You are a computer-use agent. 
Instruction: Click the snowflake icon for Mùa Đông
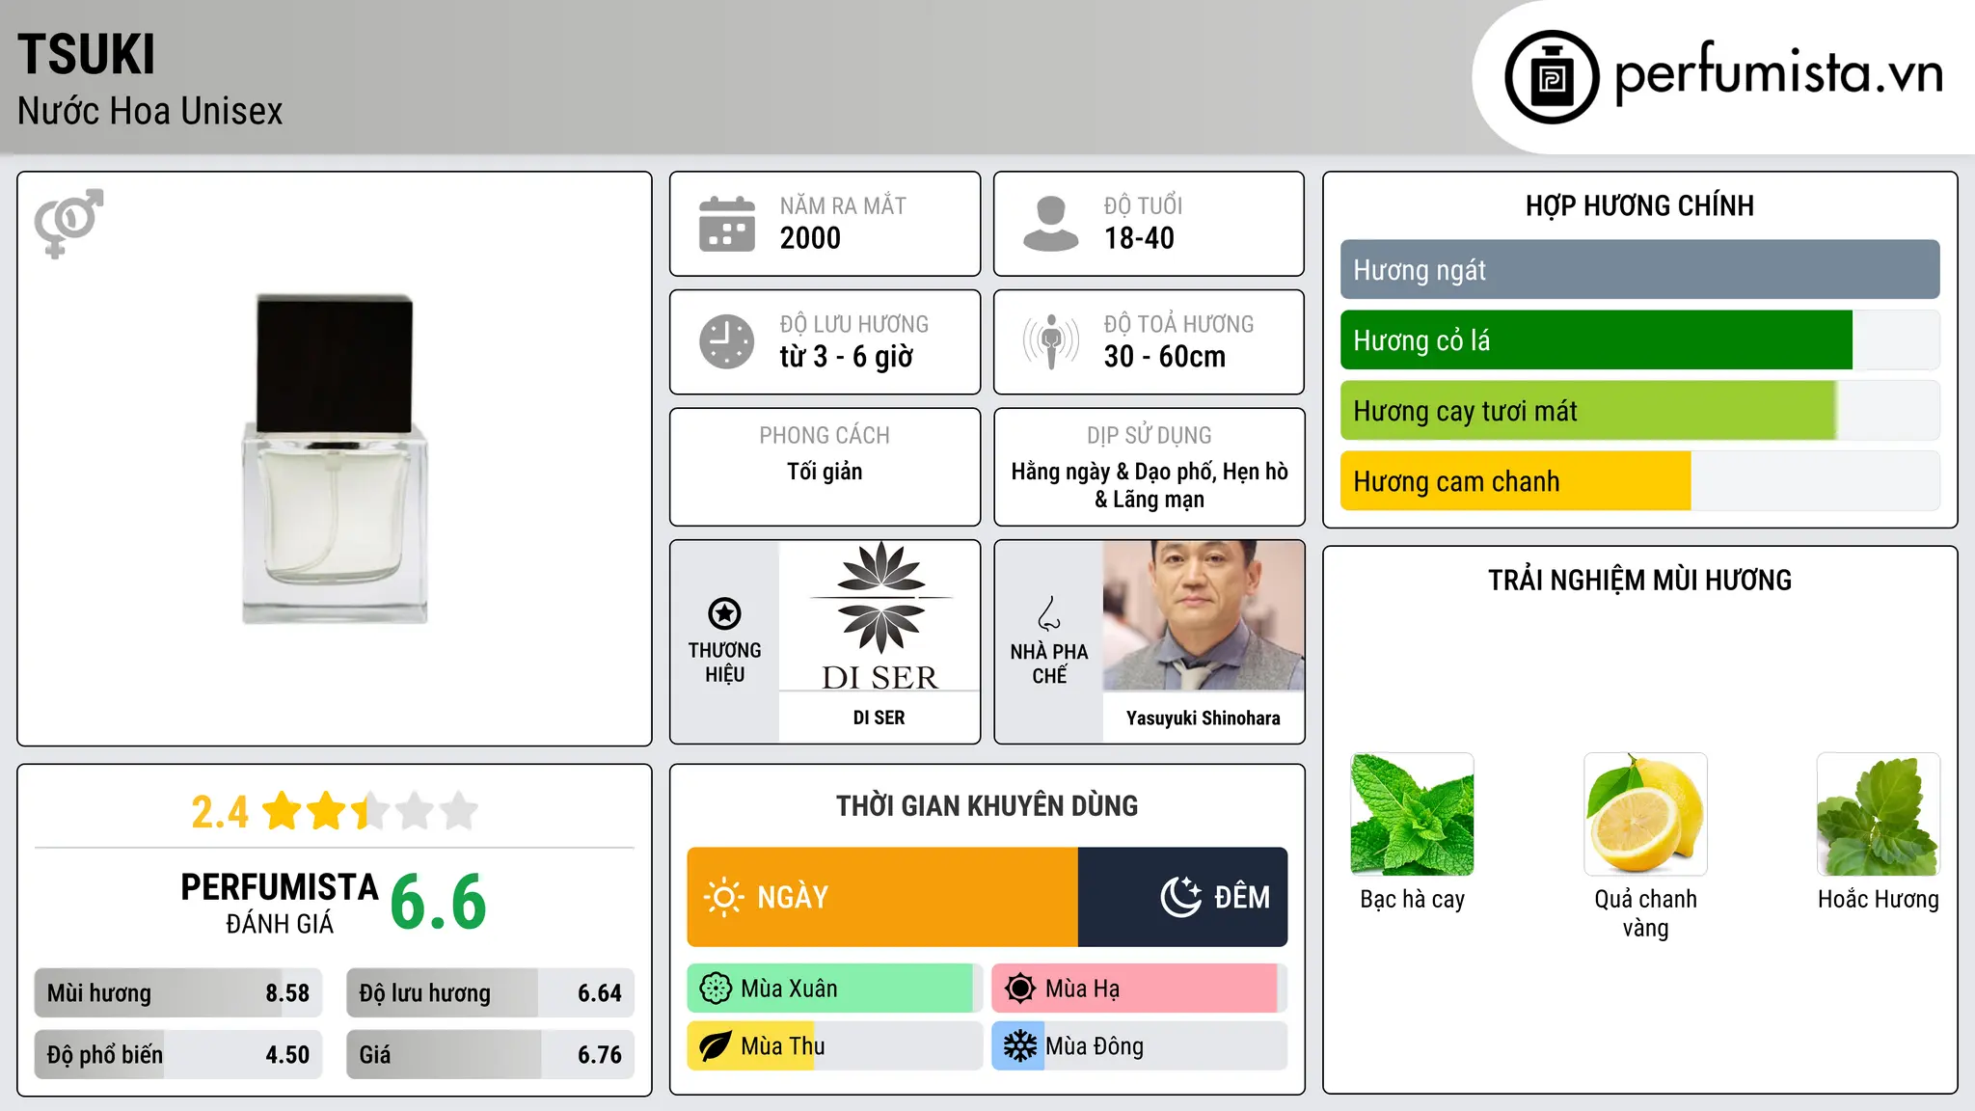pos(1020,1046)
